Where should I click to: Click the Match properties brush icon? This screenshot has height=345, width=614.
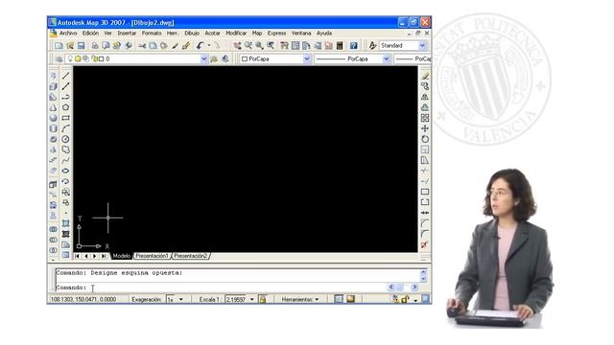point(186,46)
